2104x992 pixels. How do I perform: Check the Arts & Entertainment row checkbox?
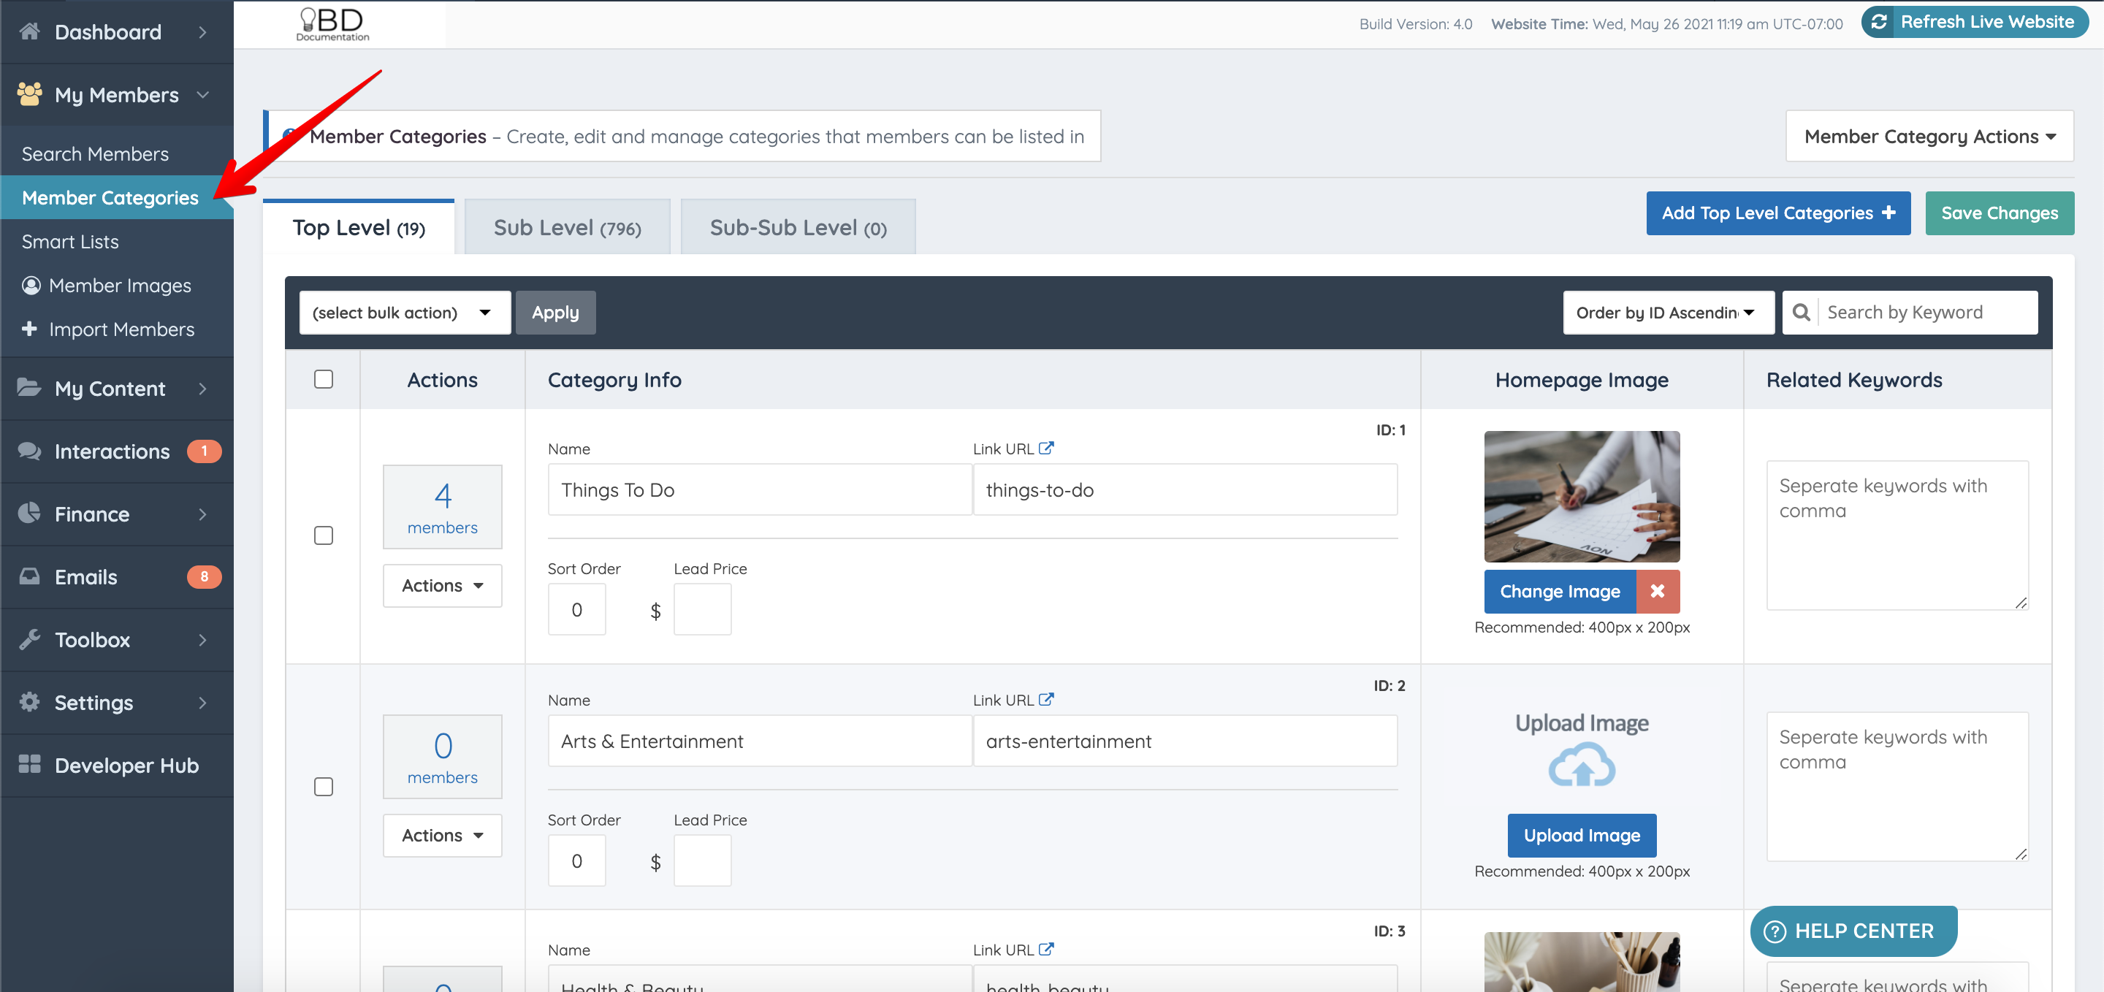(324, 787)
